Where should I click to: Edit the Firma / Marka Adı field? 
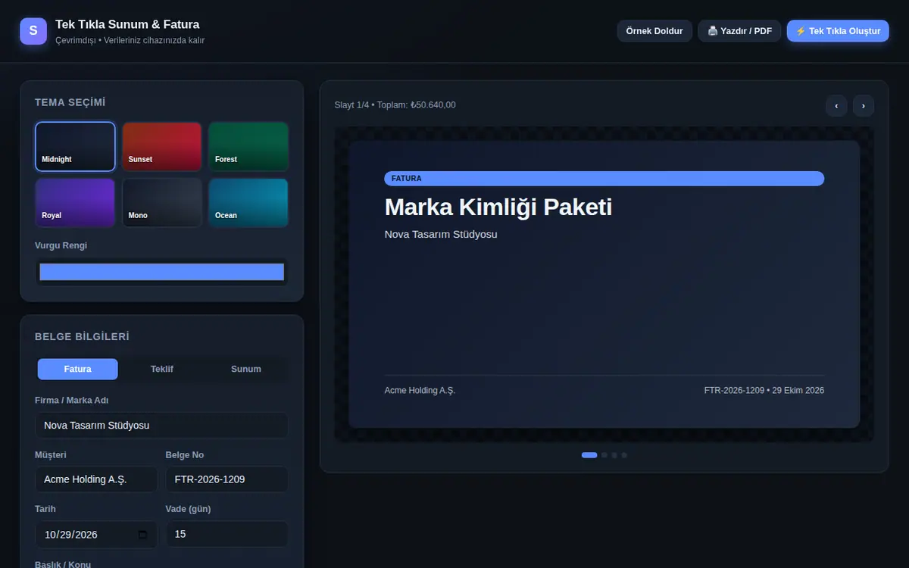coord(162,426)
